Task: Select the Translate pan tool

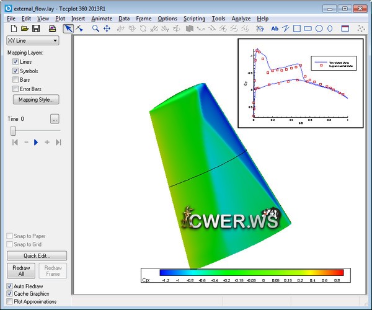Action: click(107, 29)
